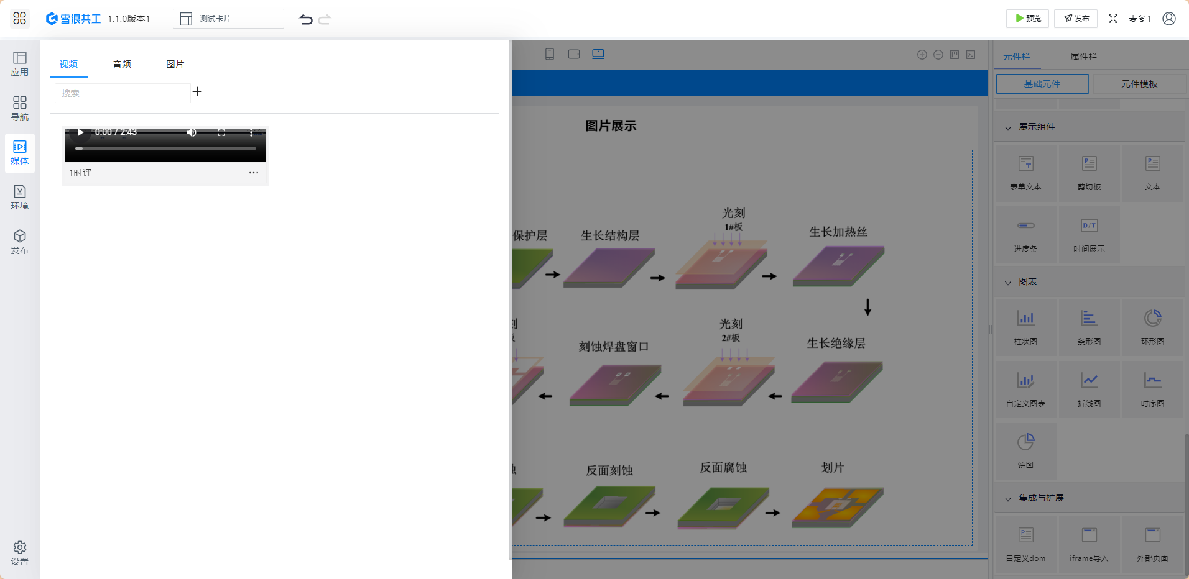Select the 文本 component
This screenshot has width=1189, height=579.
tap(1153, 173)
